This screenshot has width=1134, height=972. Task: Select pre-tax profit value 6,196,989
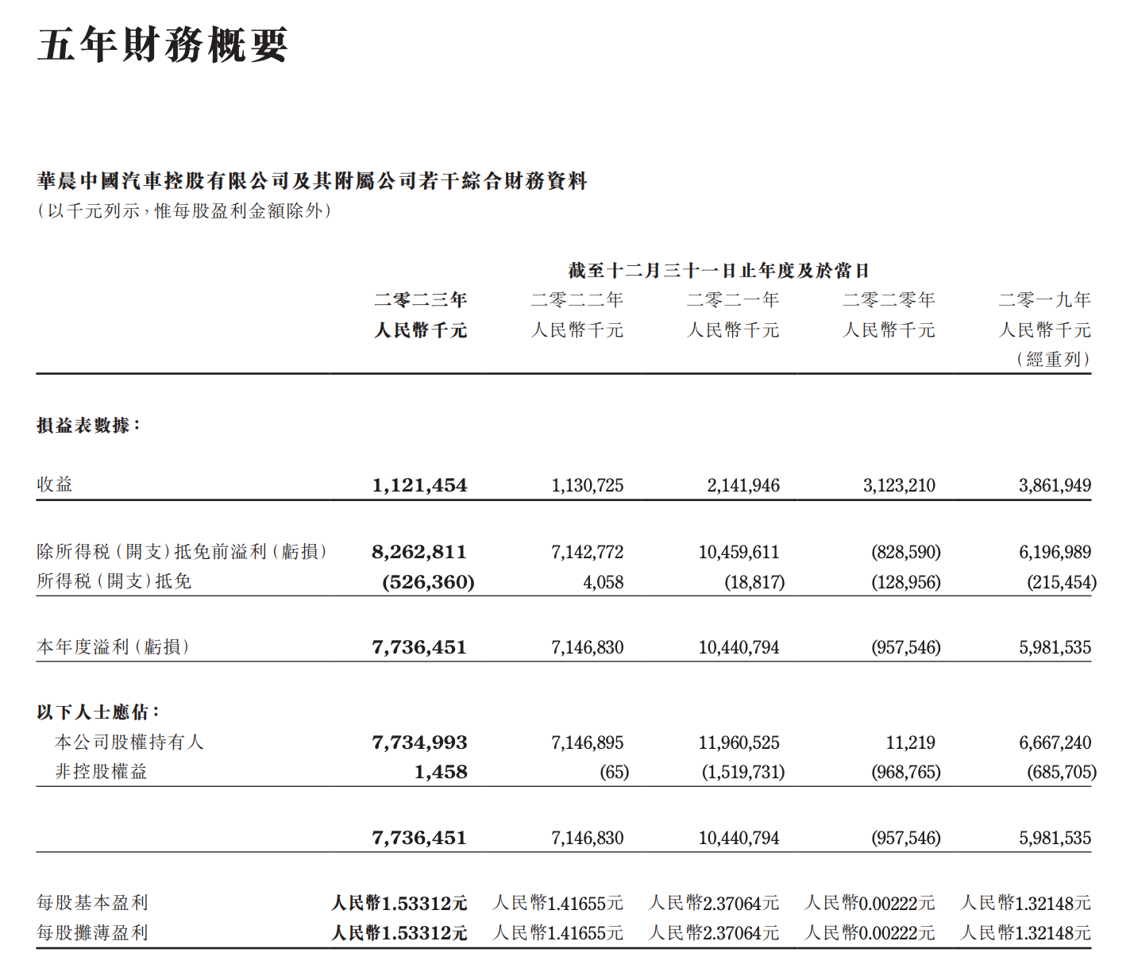[x=1055, y=552]
